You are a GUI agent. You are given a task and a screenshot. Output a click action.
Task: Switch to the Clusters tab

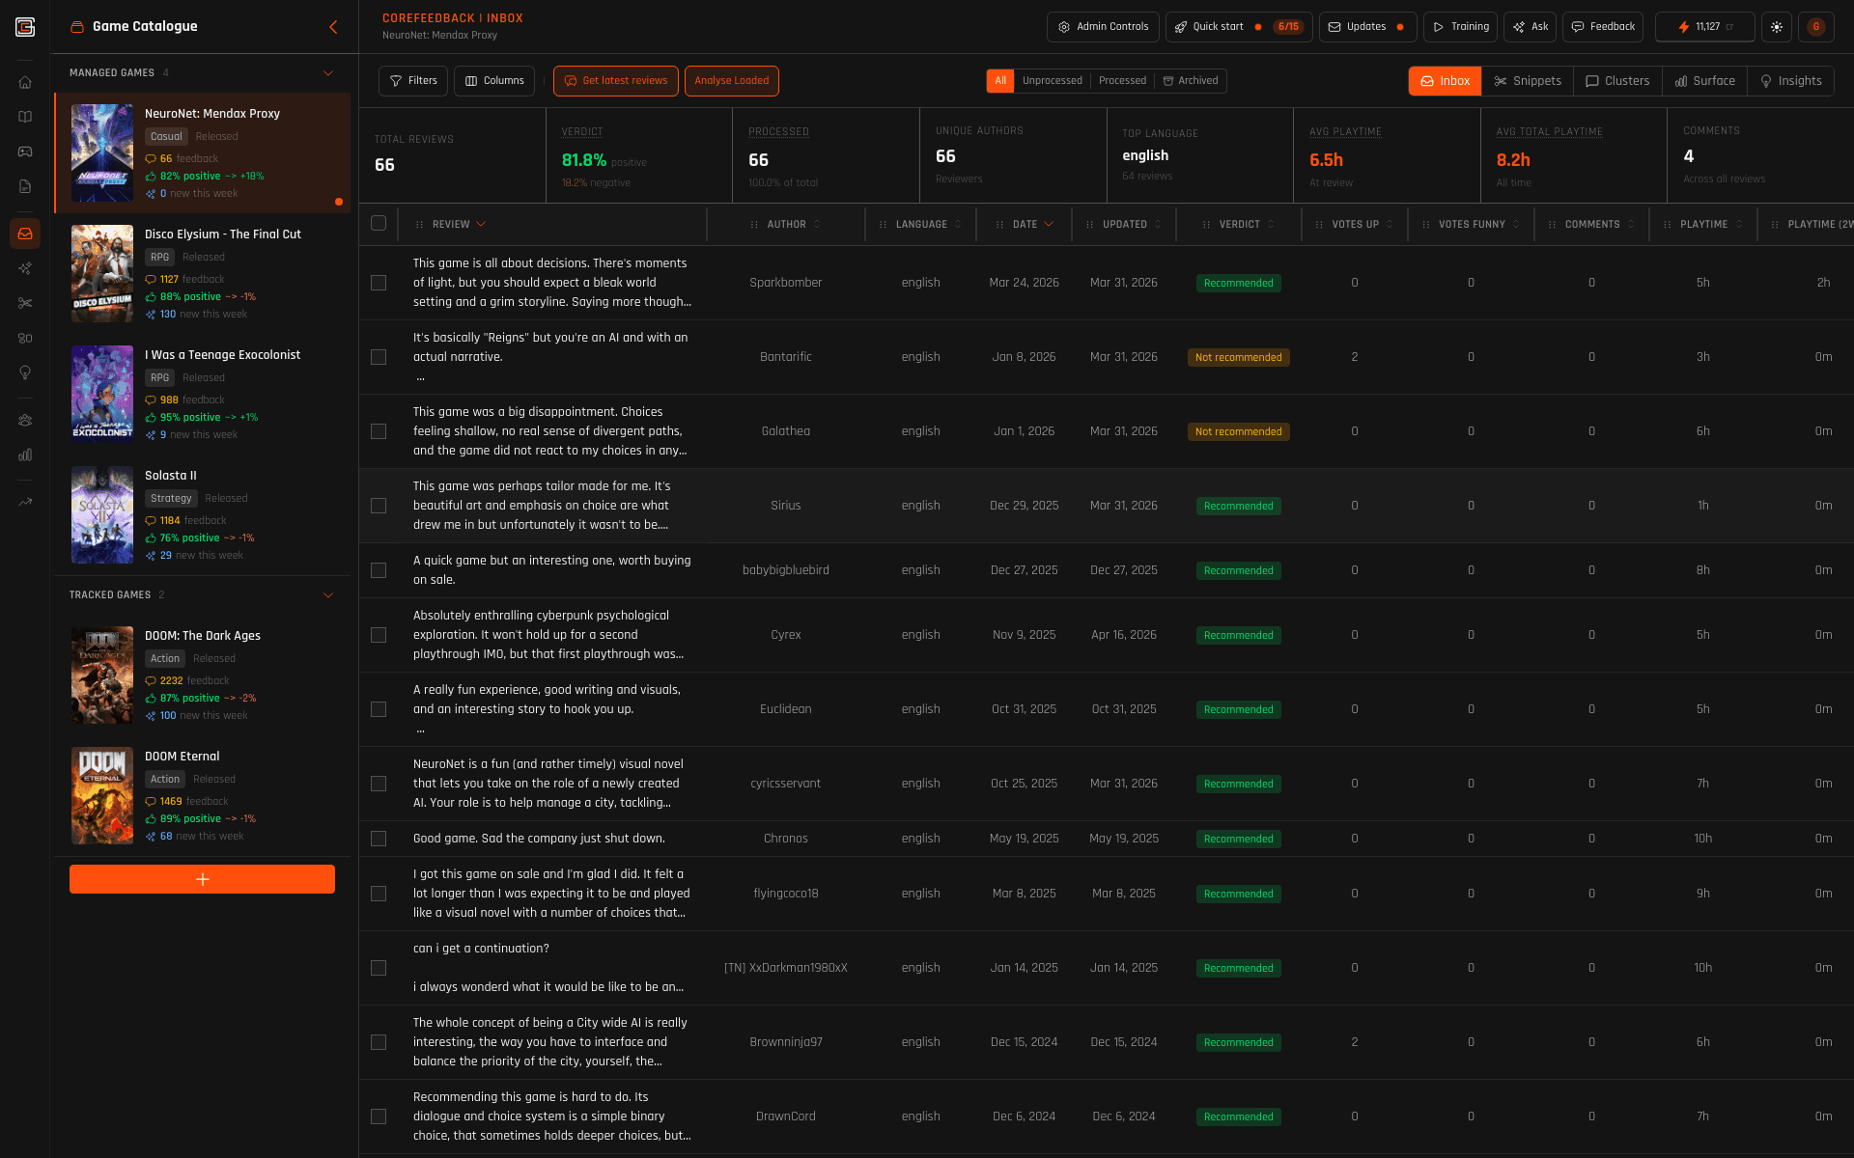(x=1617, y=81)
